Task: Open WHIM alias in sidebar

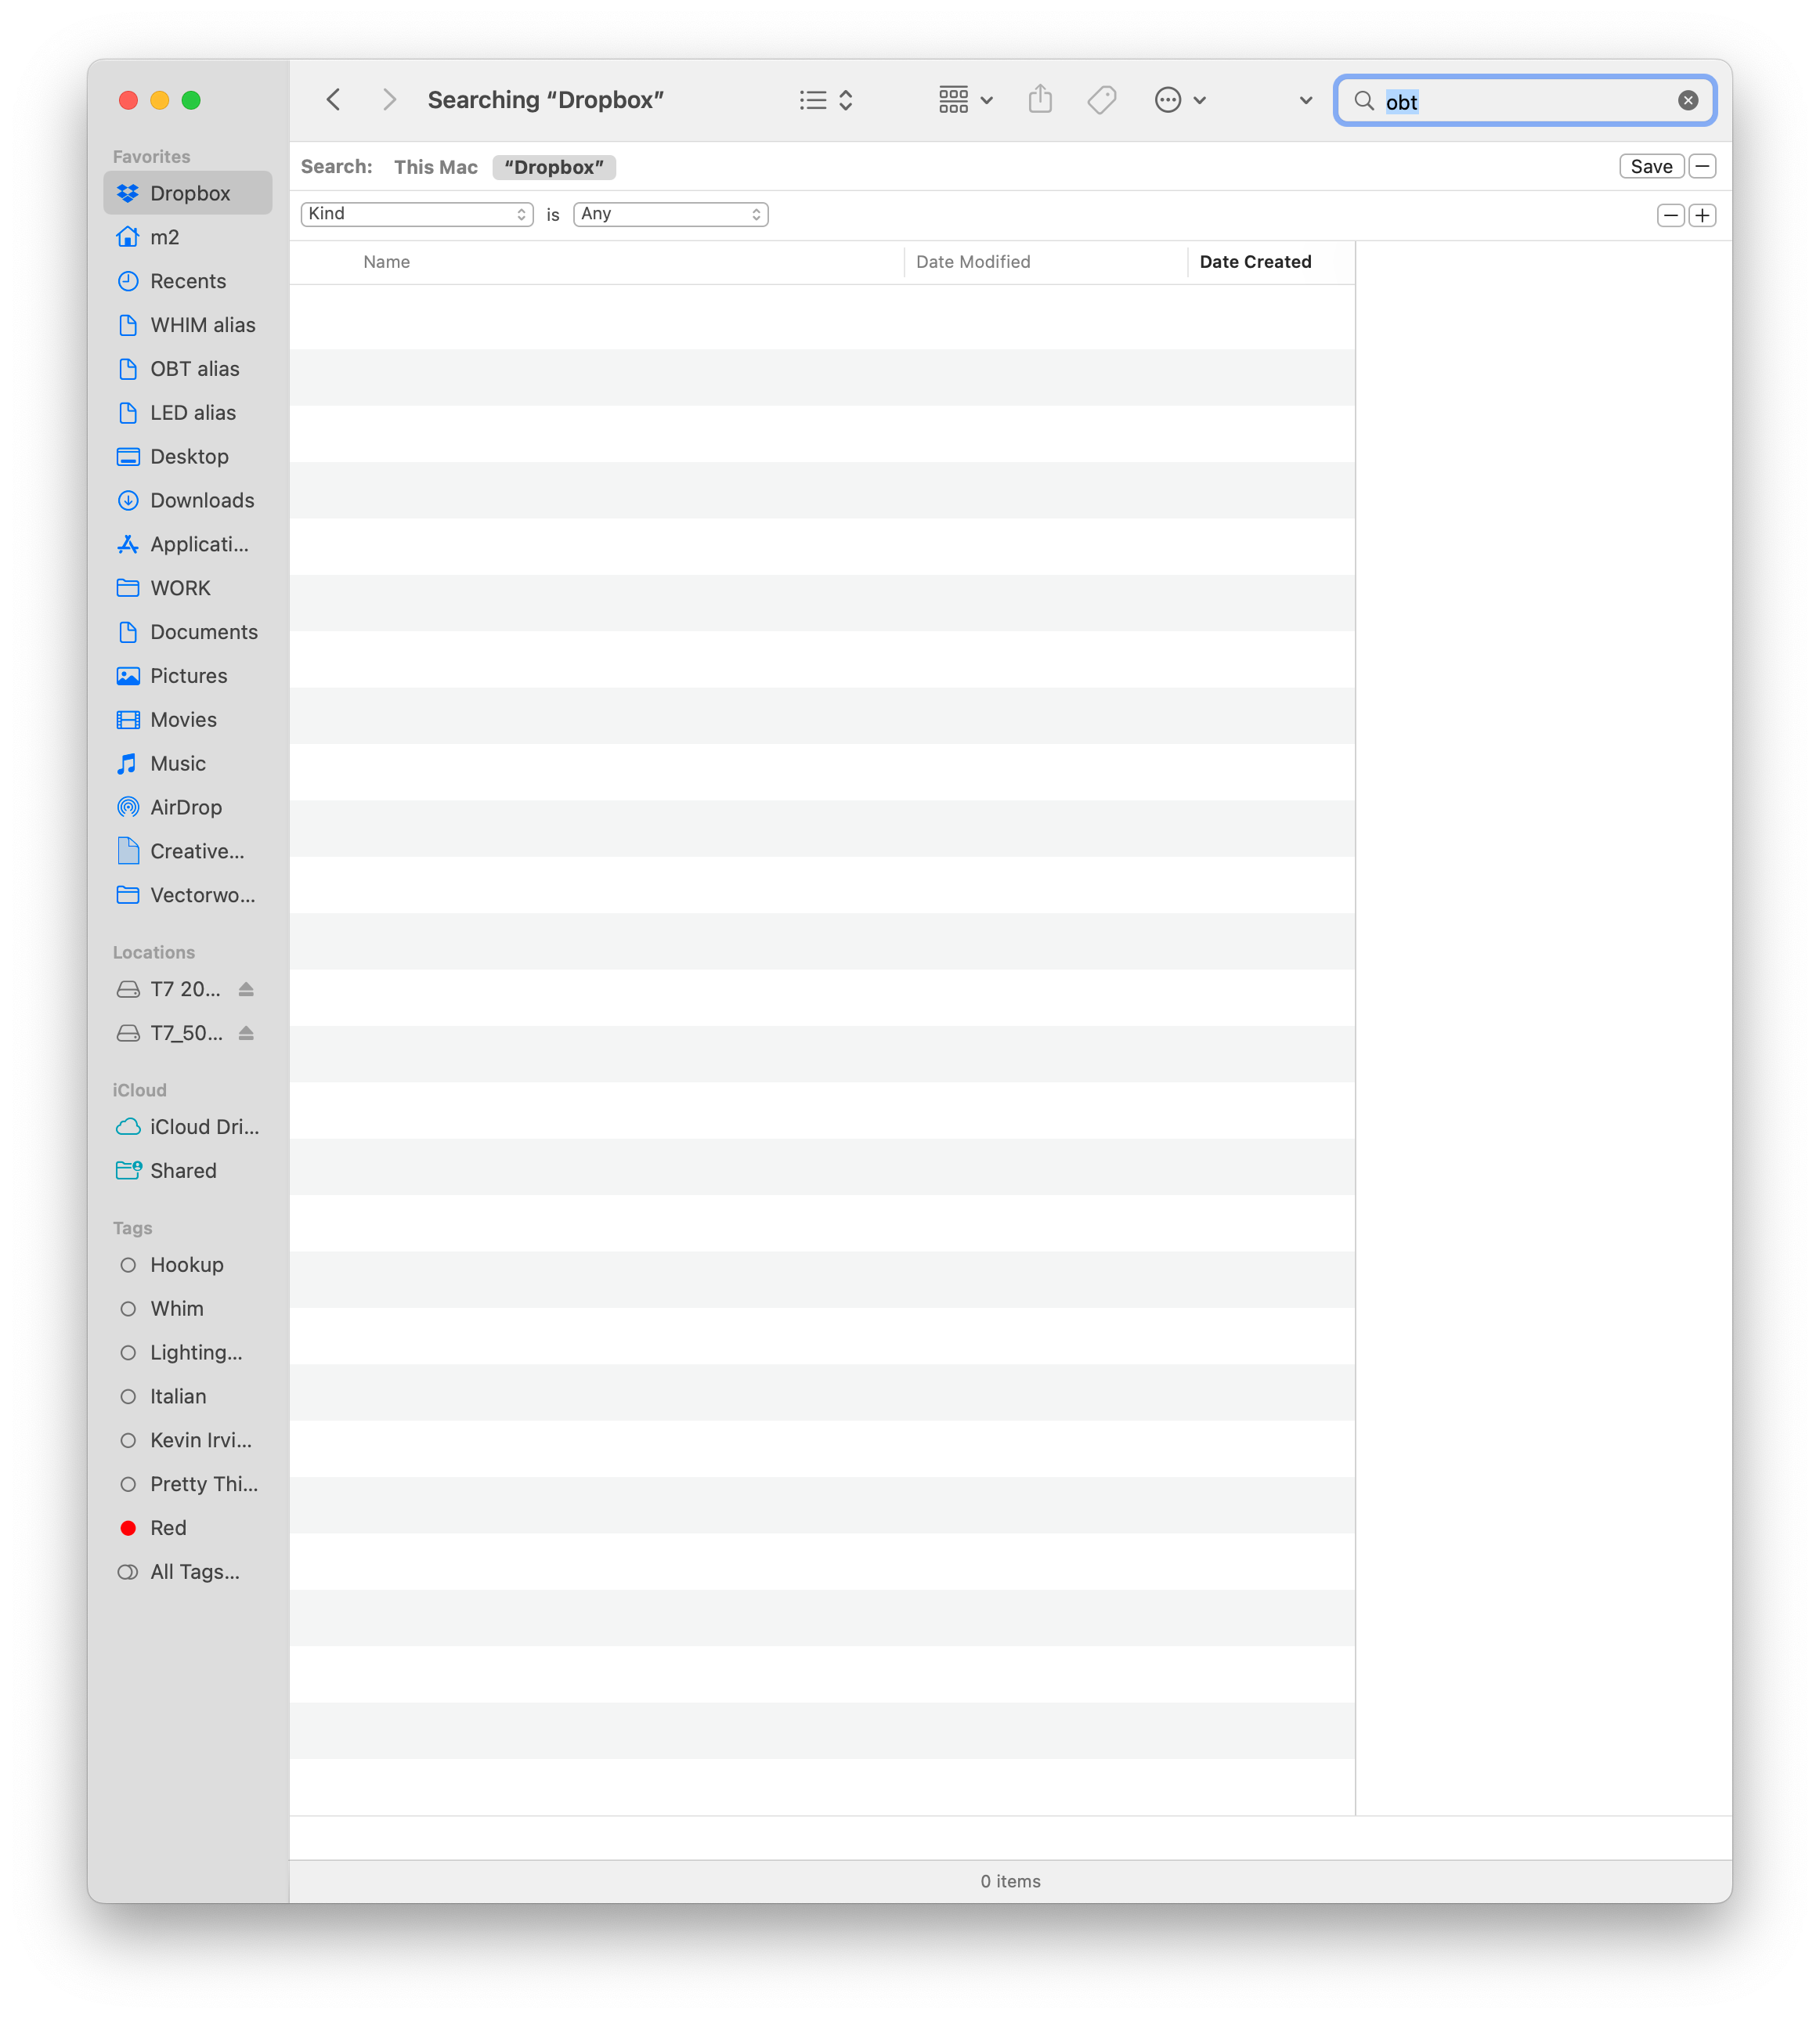Action: [188, 325]
